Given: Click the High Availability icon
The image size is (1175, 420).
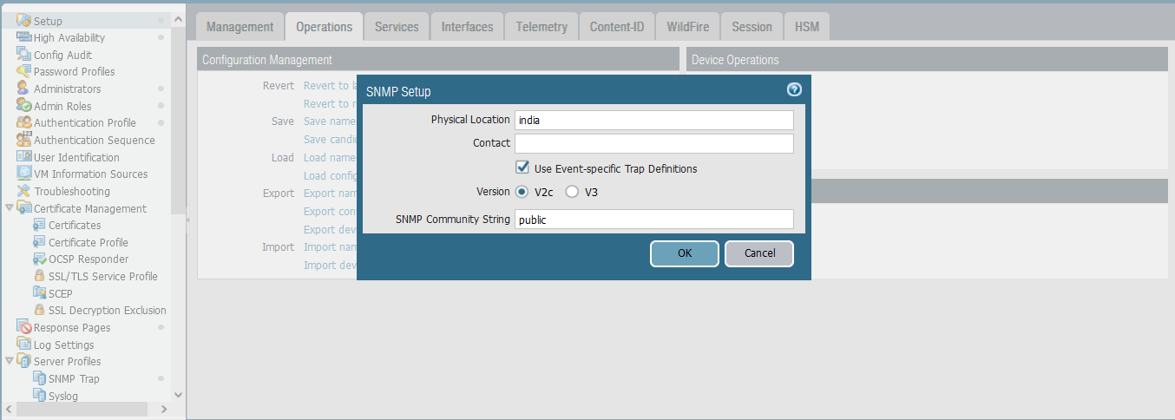Looking at the screenshot, I should pos(24,37).
